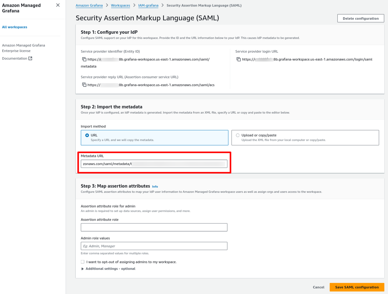Click Delete configuration

tap(361, 18)
